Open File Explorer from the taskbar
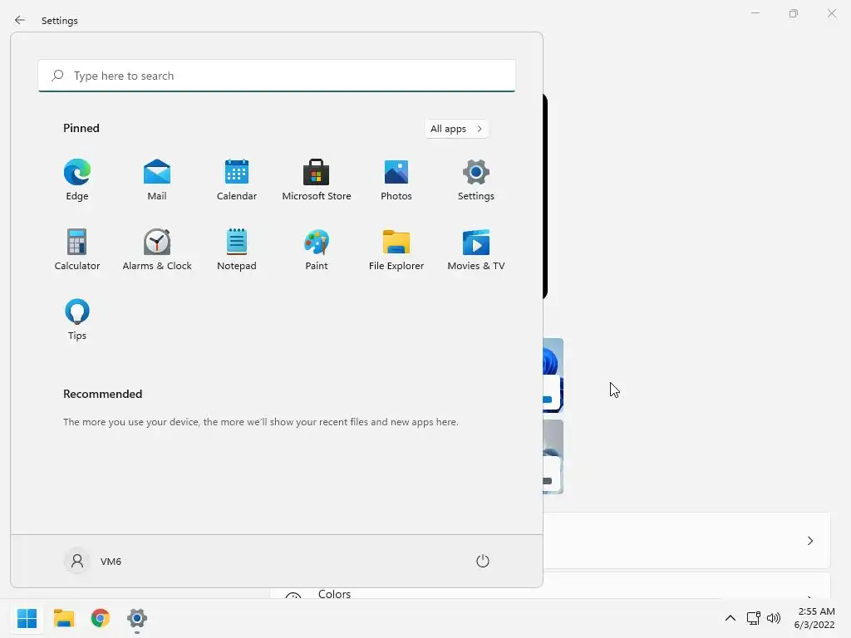 coord(64,618)
